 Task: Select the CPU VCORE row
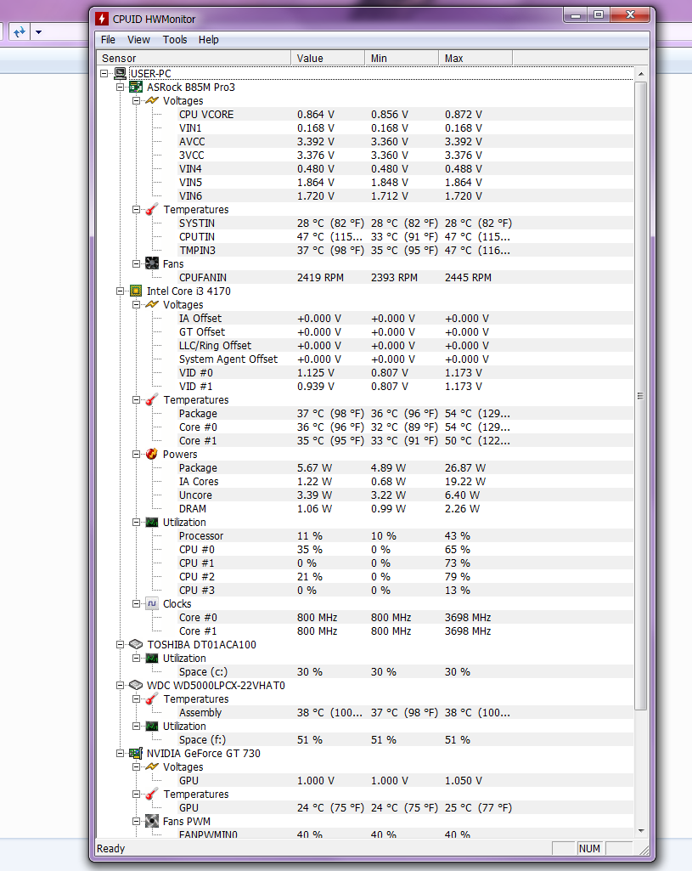coord(405,115)
